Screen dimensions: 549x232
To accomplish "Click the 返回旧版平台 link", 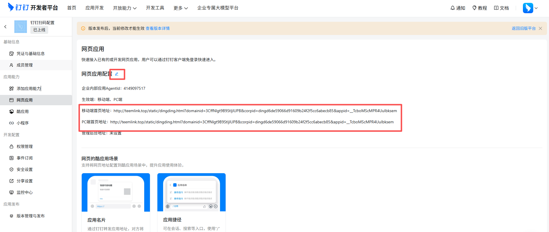I will 523,28.
